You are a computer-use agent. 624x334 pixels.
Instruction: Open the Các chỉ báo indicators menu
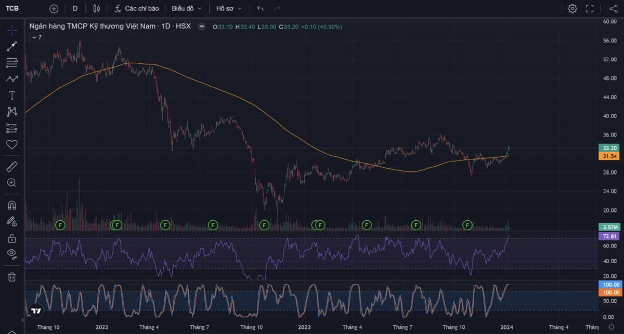(x=136, y=8)
